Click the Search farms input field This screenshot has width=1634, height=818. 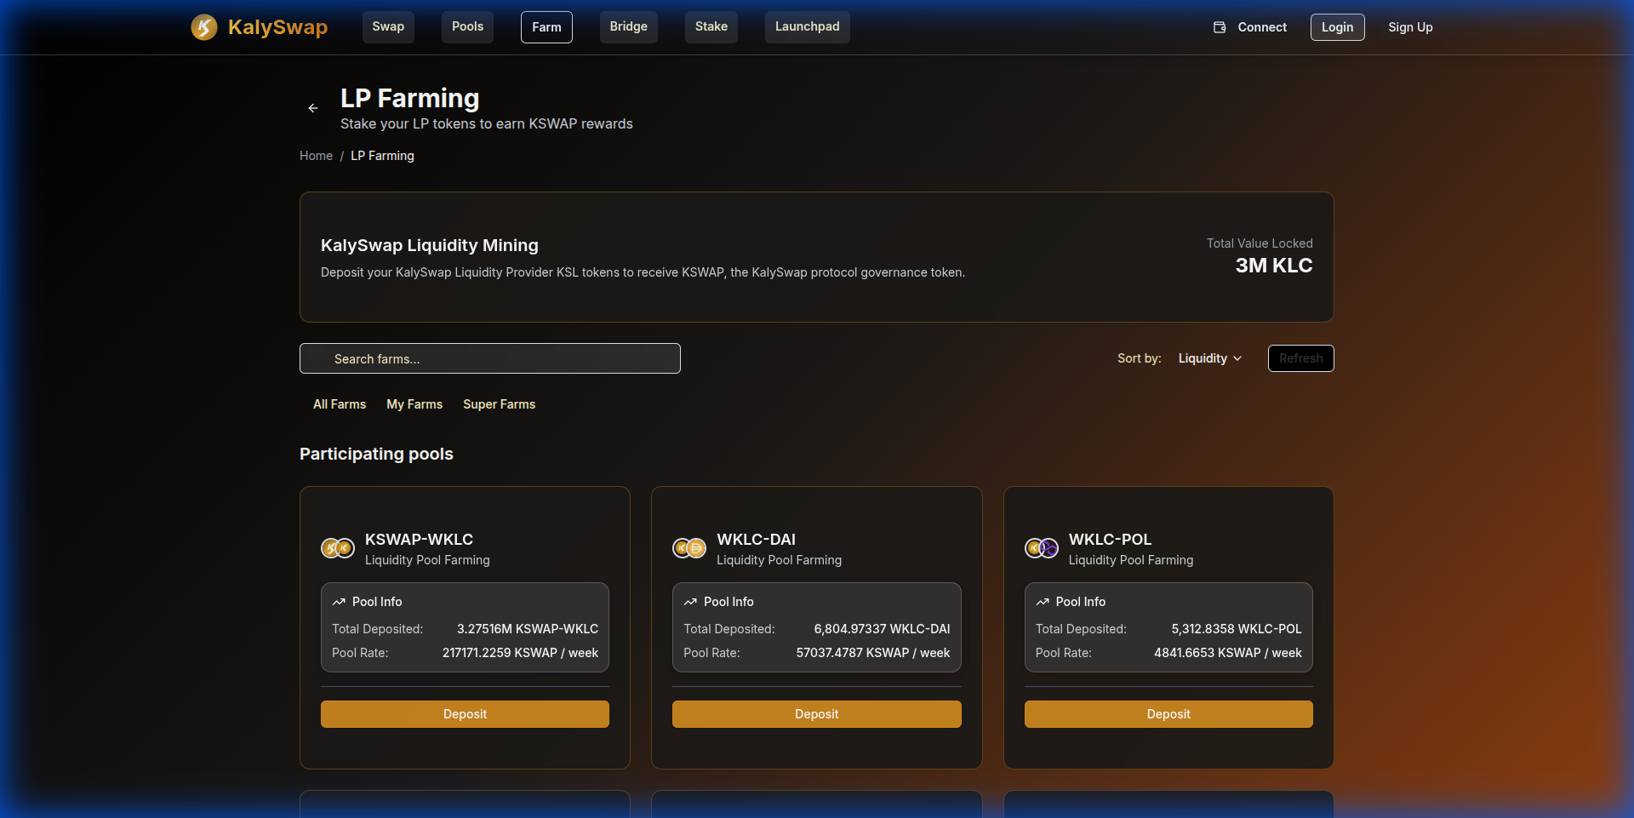coord(490,358)
